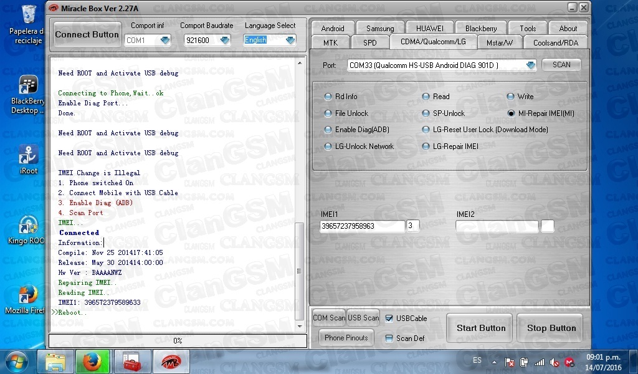Image resolution: width=638 pixels, height=374 pixels.
Task: Click the COM Scan button
Action: pos(329,318)
